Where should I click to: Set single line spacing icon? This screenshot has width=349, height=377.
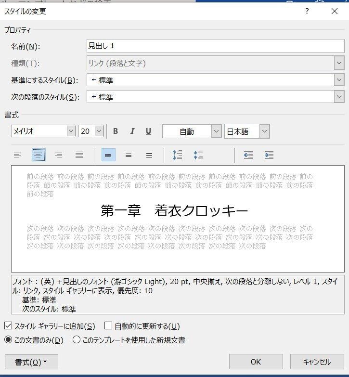coord(108,155)
